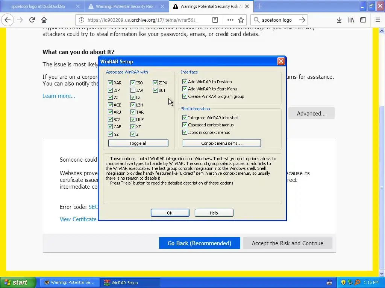Close the WinRAR Setup dialog
Image resolution: width=385 pixels, height=288 pixels.
(281, 61)
